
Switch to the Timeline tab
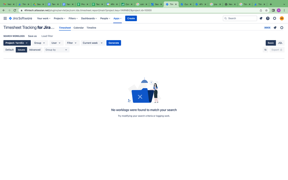click(x=91, y=28)
